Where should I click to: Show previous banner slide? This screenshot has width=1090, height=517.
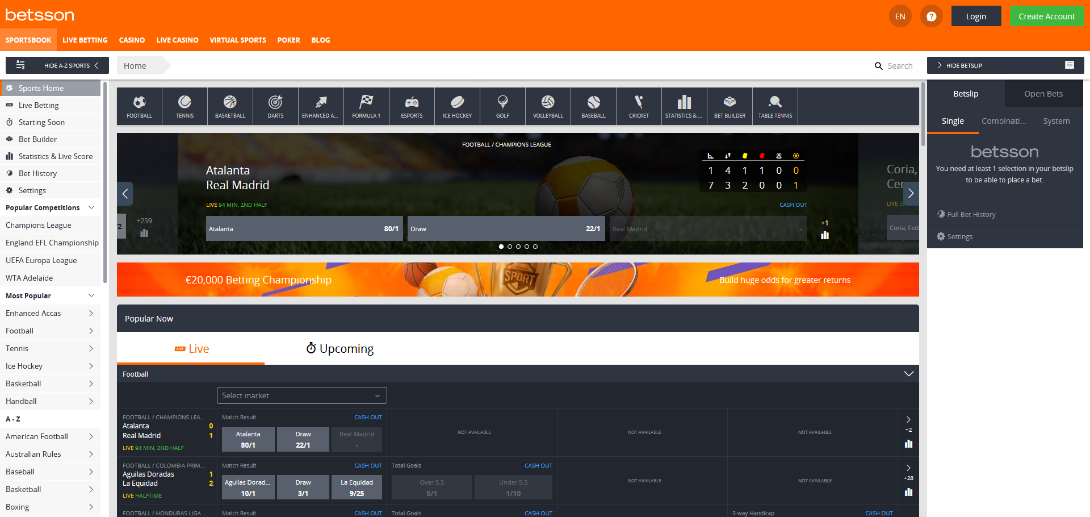point(125,194)
